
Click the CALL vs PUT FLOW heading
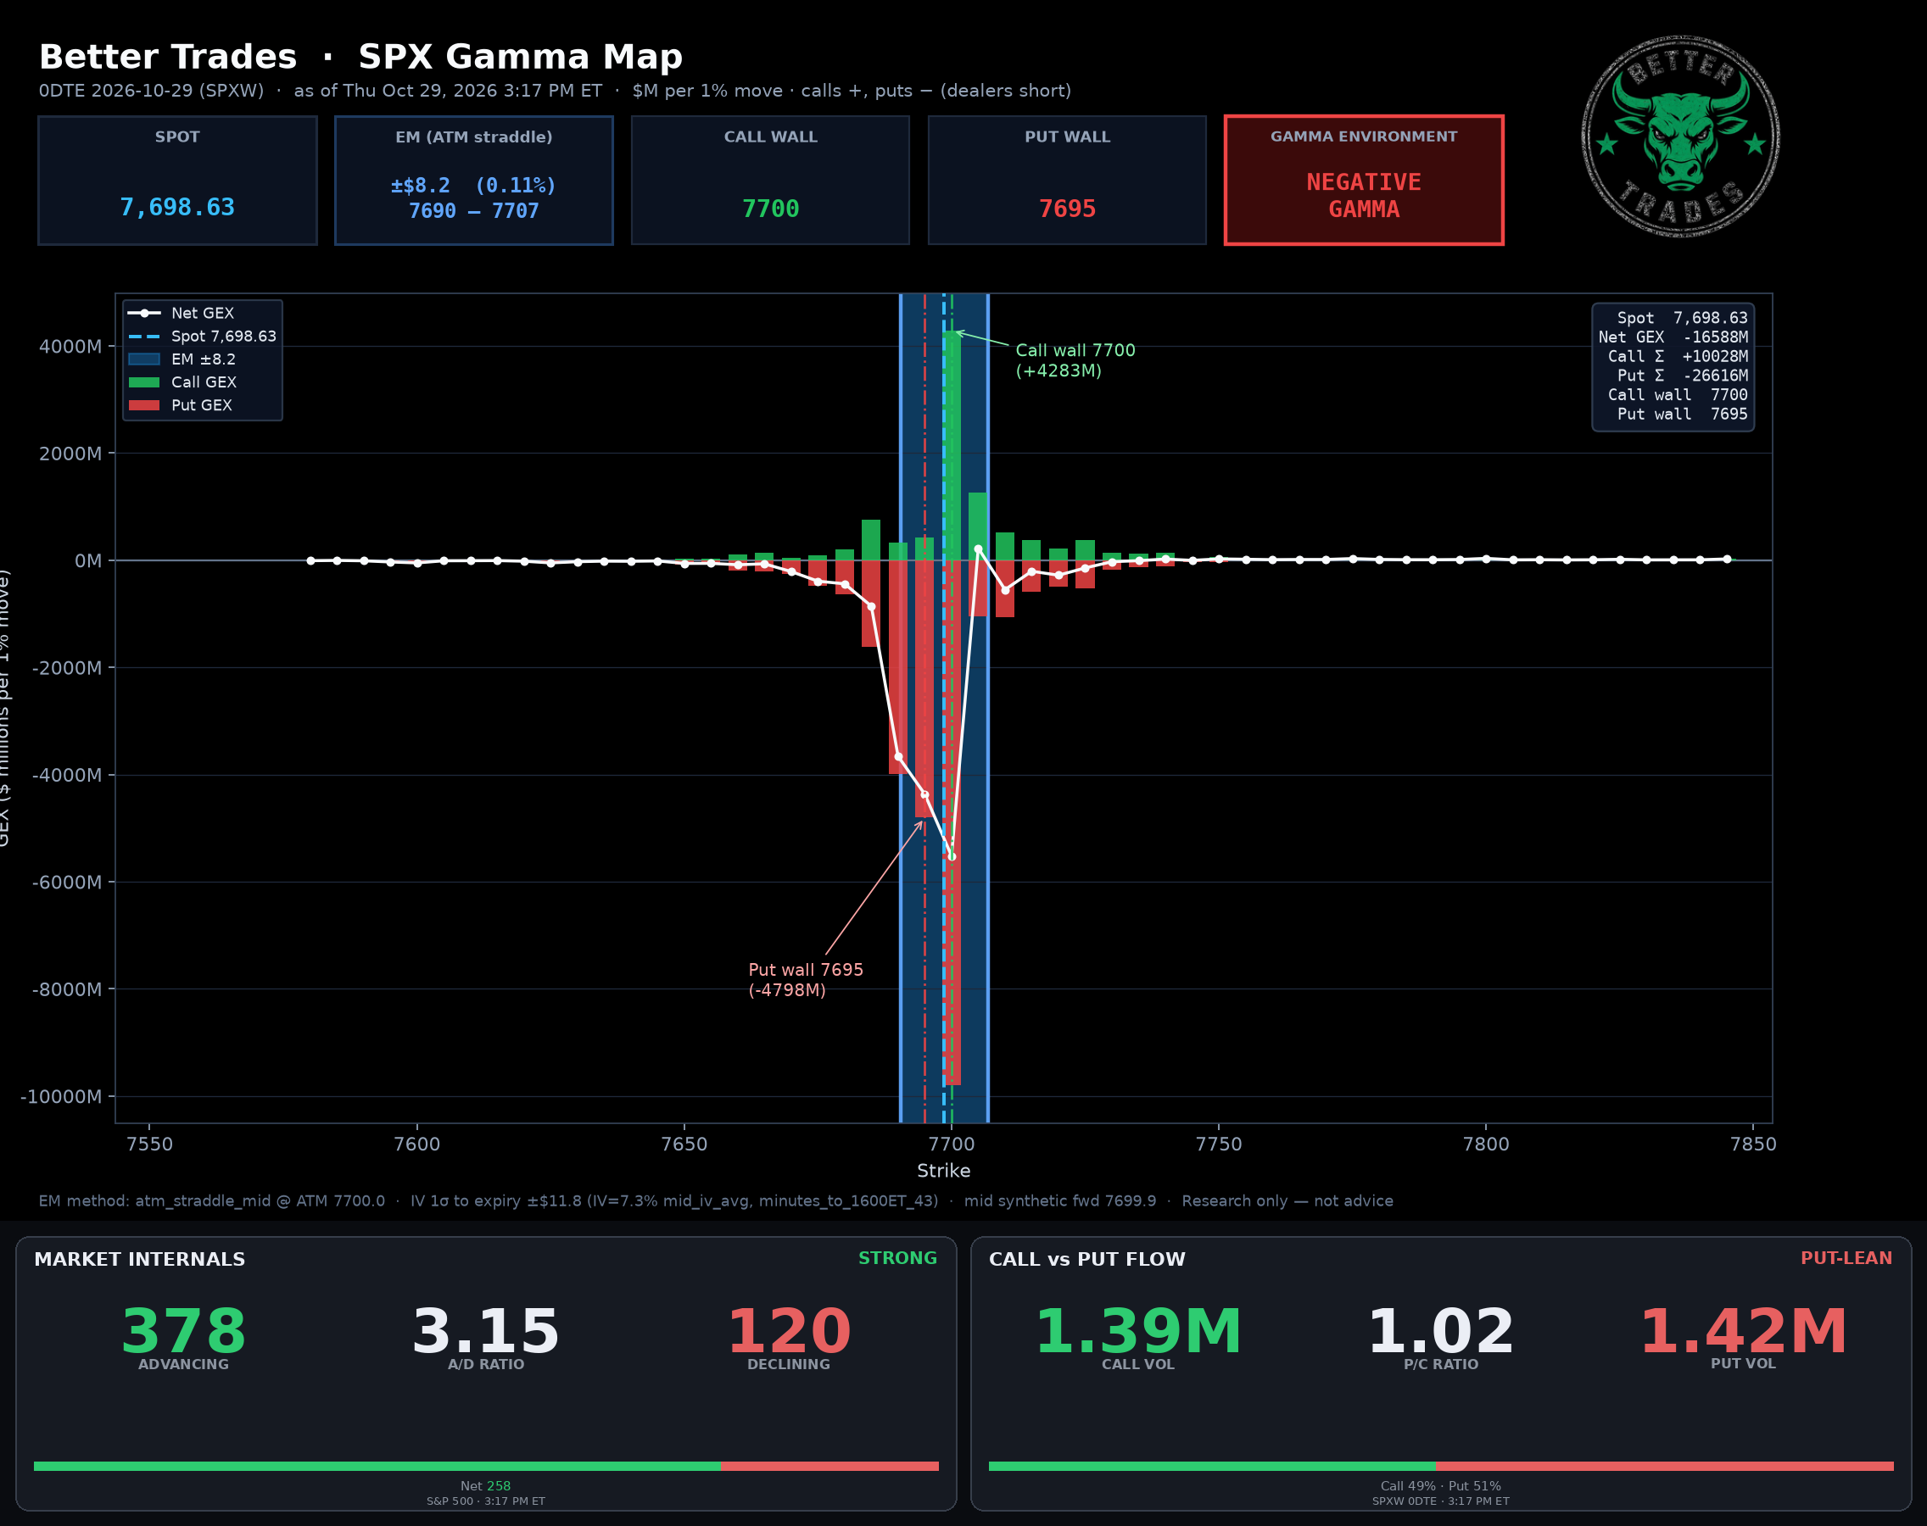1086,1259
